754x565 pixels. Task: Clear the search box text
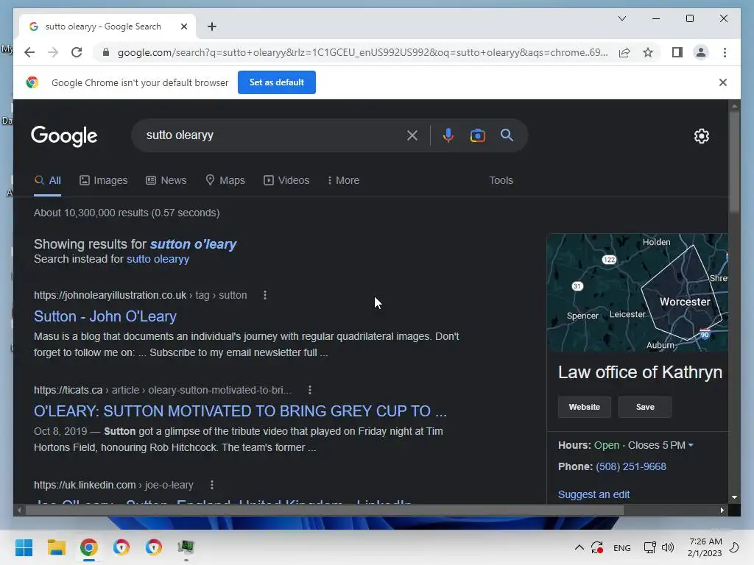412,135
